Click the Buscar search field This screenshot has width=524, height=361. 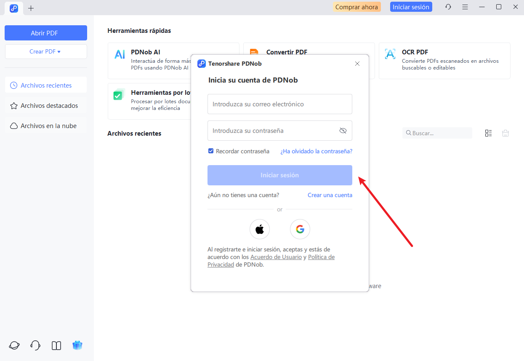[437, 133]
